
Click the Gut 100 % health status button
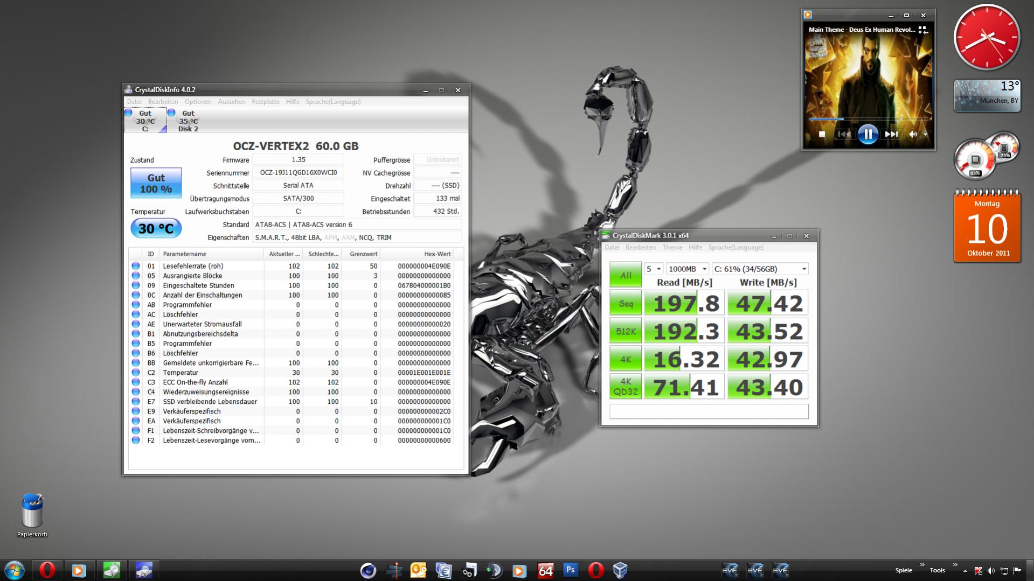click(x=156, y=183)
